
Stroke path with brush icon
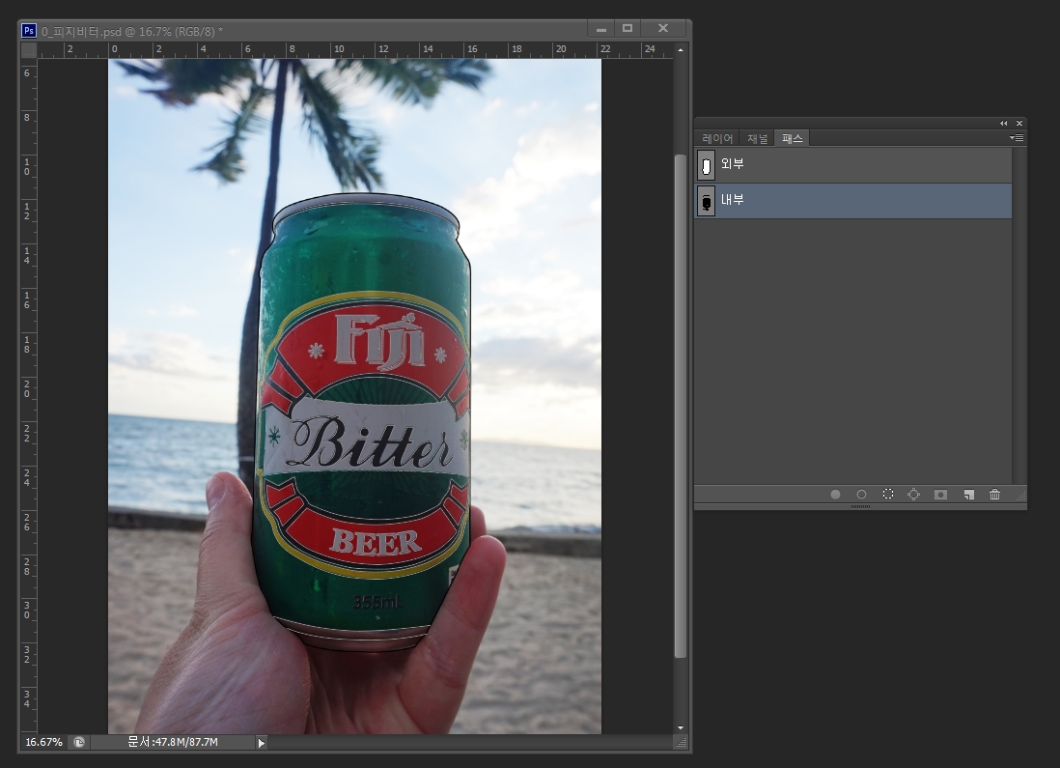[861, 495]
